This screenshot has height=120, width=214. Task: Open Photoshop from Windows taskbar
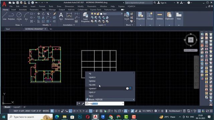(80, 117)
